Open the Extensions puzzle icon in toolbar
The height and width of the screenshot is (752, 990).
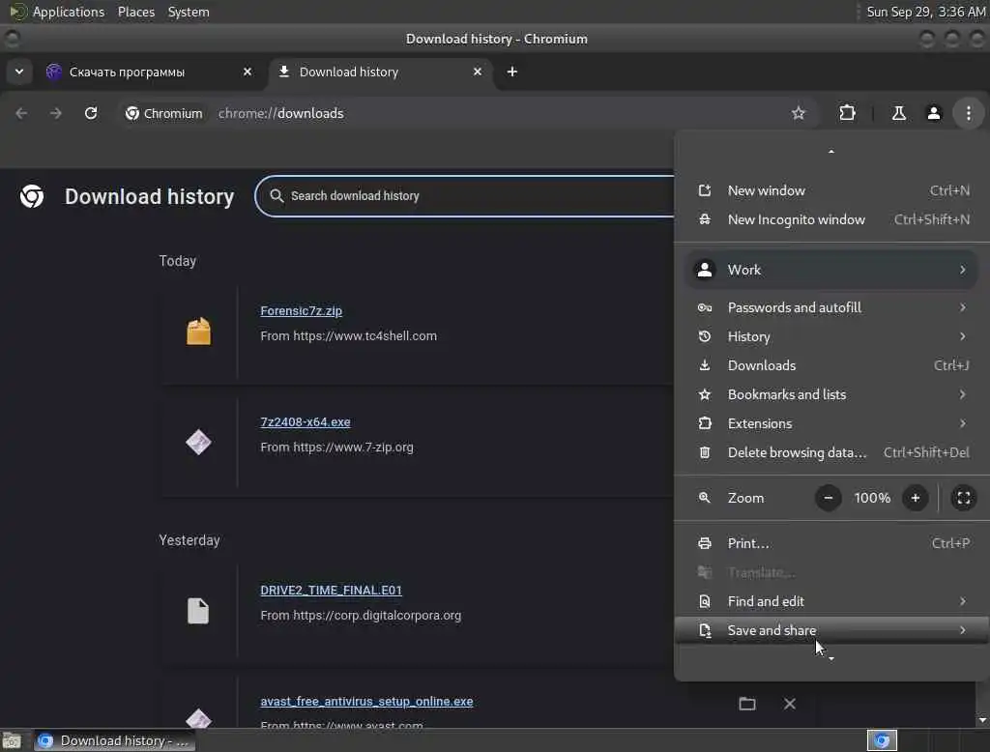pos(847,113)
